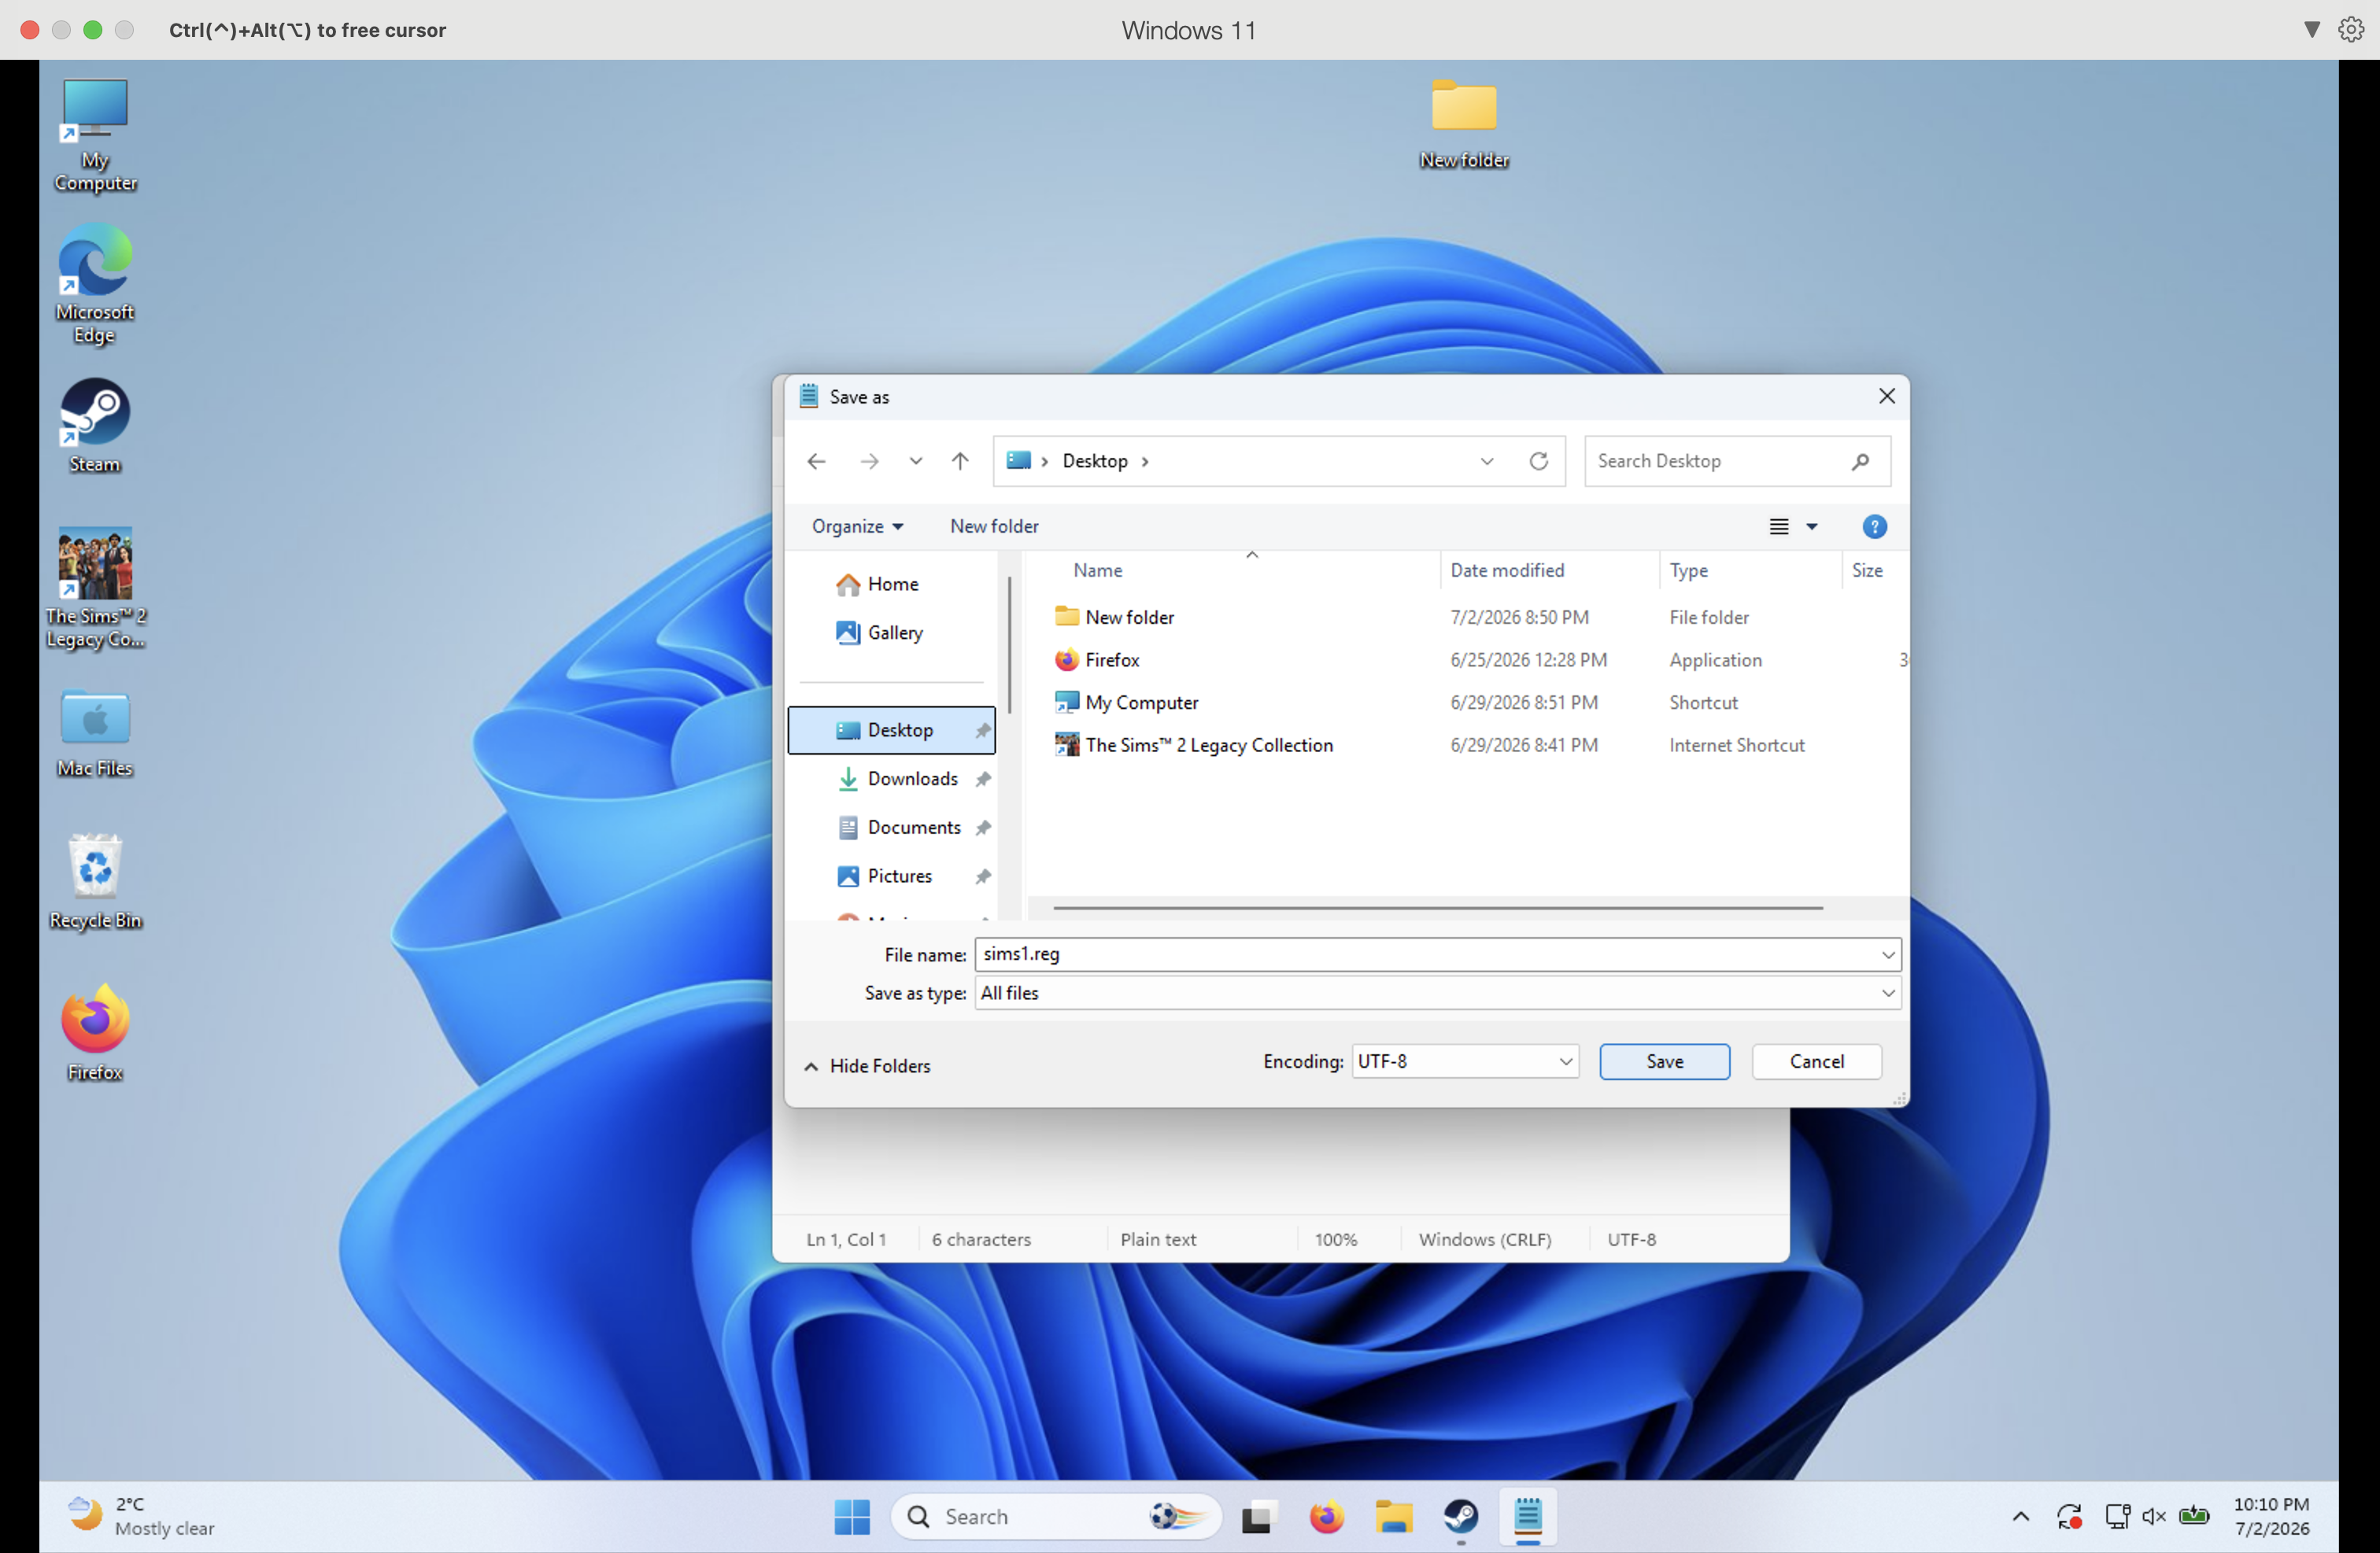Select the Recycle Bin desktop icon
The image size is (2380, 1553).
tap(95, 881)
